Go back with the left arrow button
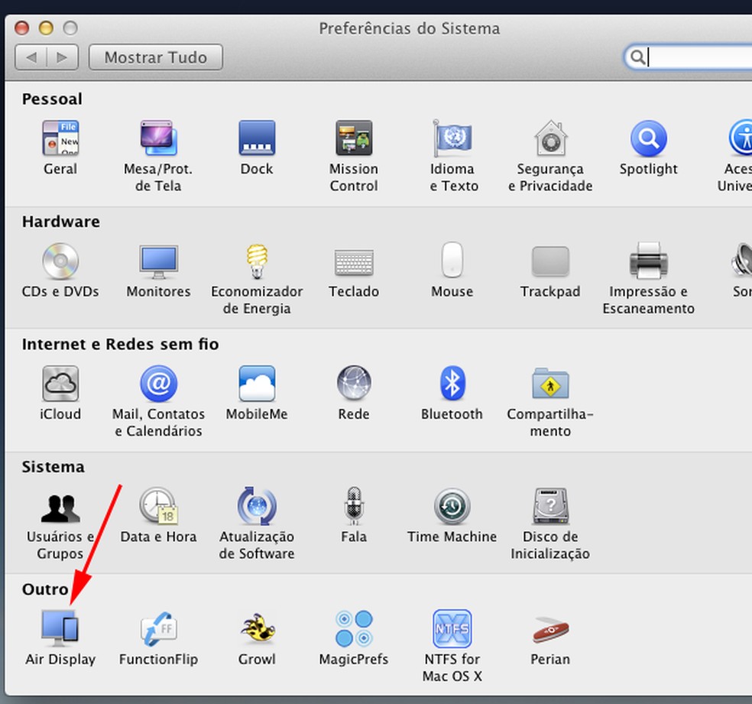 click(x=31, y=57)
